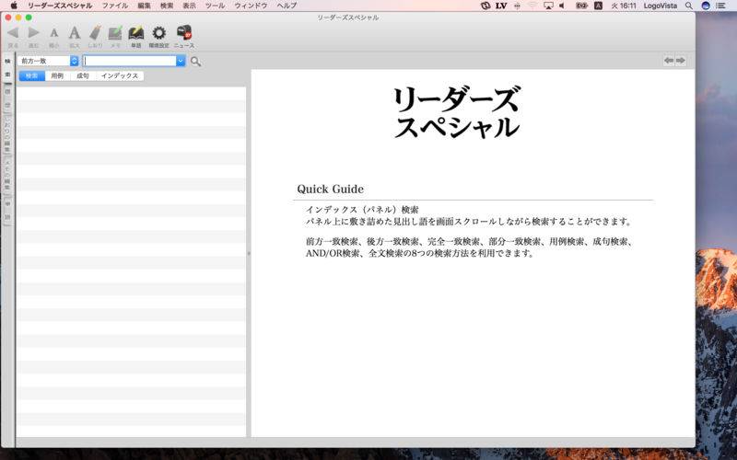Open the 編集 menu
Viewport: 737px width, 460px height.
(x=145, y=6)
